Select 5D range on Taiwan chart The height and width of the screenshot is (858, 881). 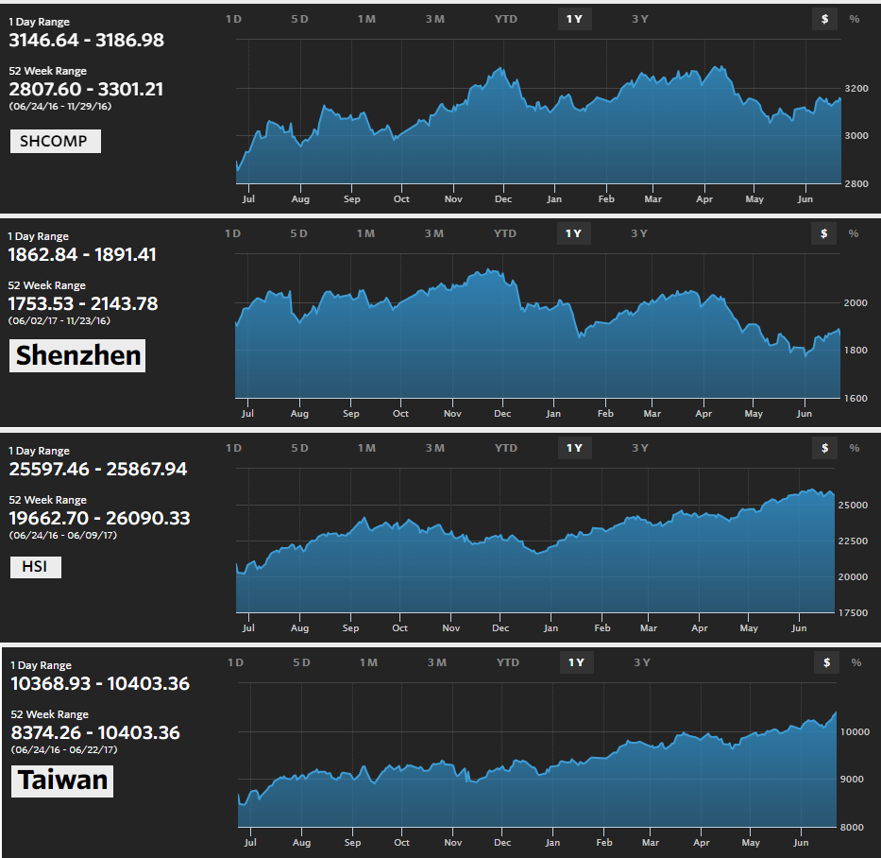pyautogui.click(x=302, y=662)
